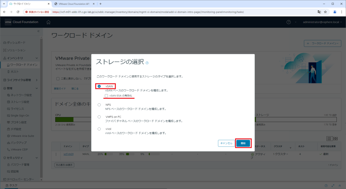Open the help question mark in header
The image size is (346, 189).
289,22
